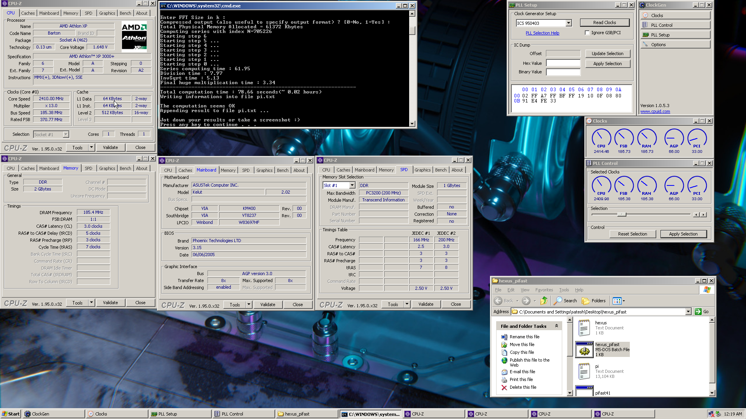Go up one folder level in Explorer
Viewport: 746px width, 419px height.
(544, 301)
